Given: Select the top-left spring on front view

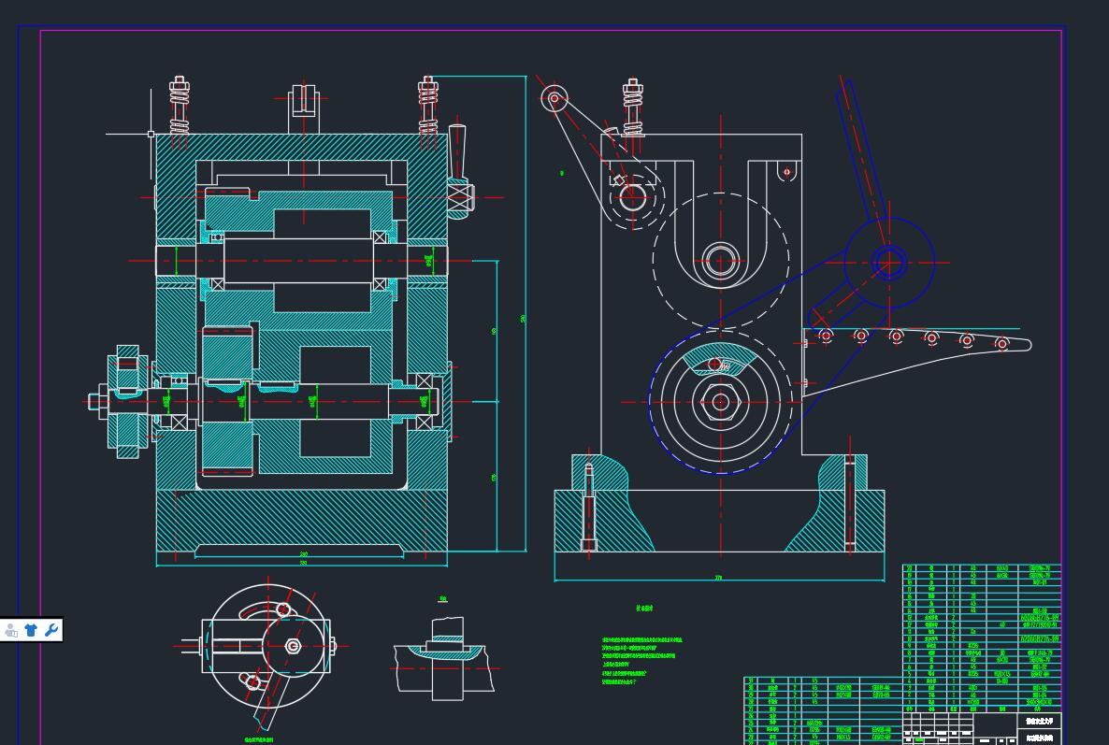Looking at the screenshot, I should pos(180,105).
